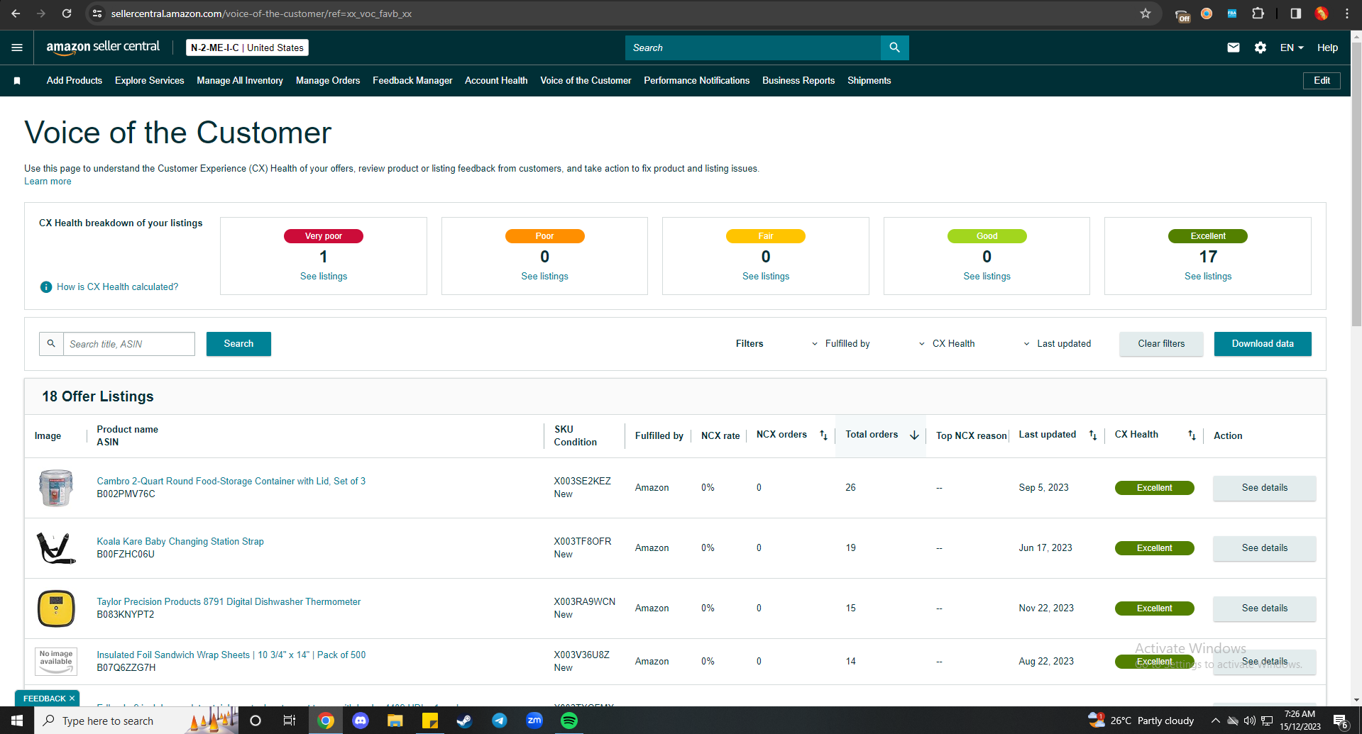Open Manage All Inventory
1362x734 pixels.
(240, 81)
